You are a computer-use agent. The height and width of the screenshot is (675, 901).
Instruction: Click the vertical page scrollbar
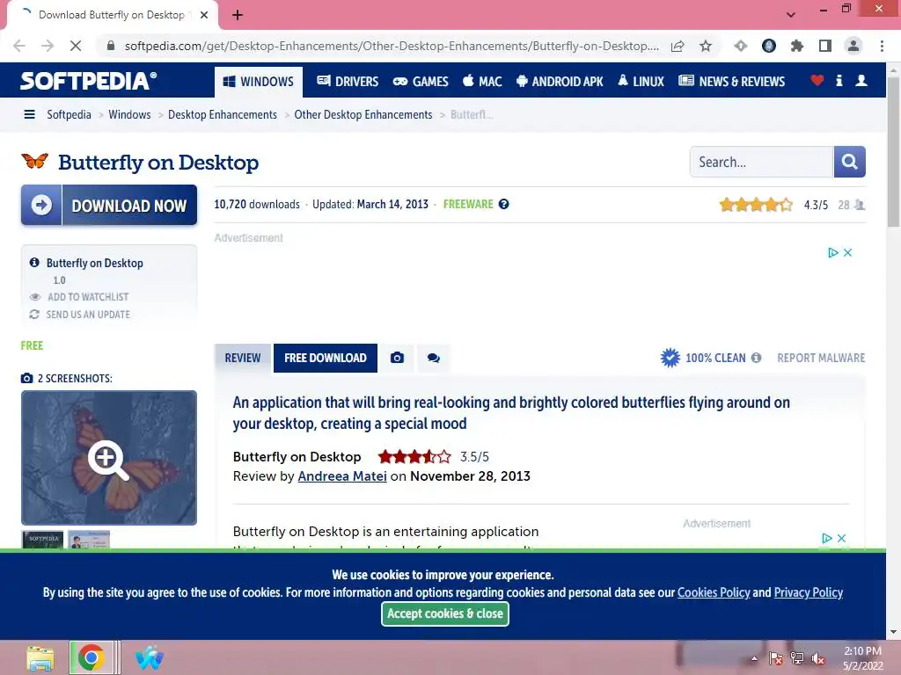pos(893,152)
